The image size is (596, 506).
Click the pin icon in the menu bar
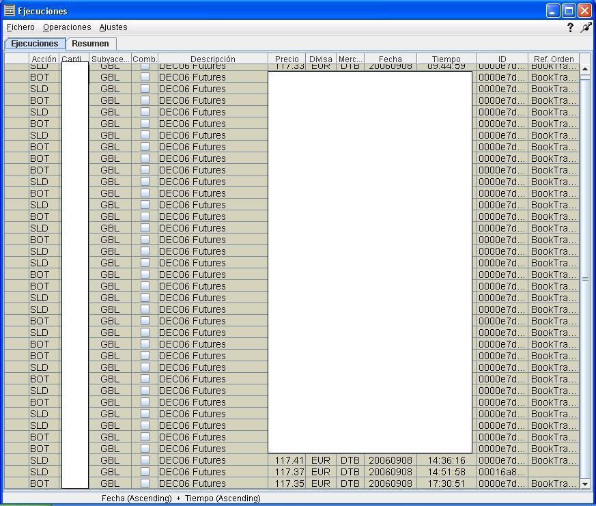[x=586, y=27]
